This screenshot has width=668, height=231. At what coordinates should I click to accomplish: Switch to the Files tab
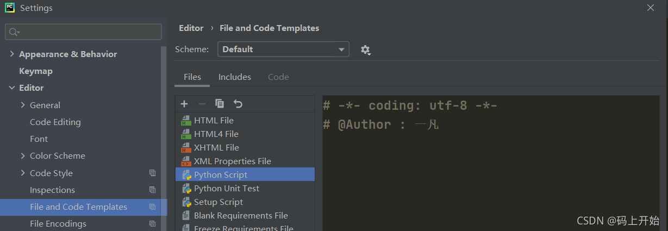[192, 77]
